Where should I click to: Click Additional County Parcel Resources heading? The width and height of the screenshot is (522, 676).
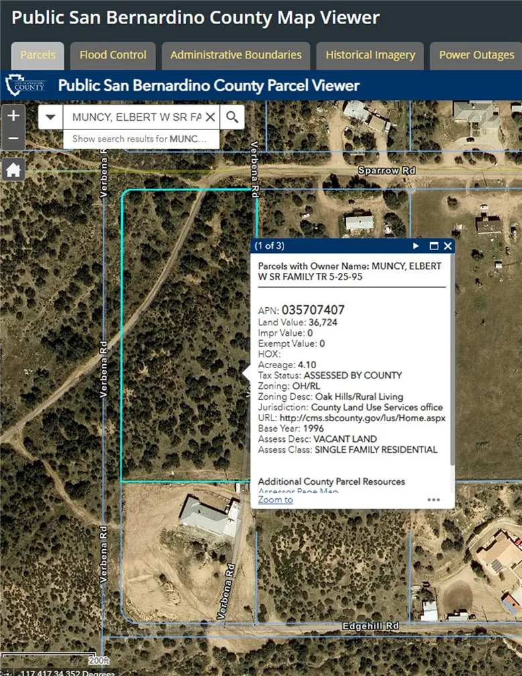331,482
